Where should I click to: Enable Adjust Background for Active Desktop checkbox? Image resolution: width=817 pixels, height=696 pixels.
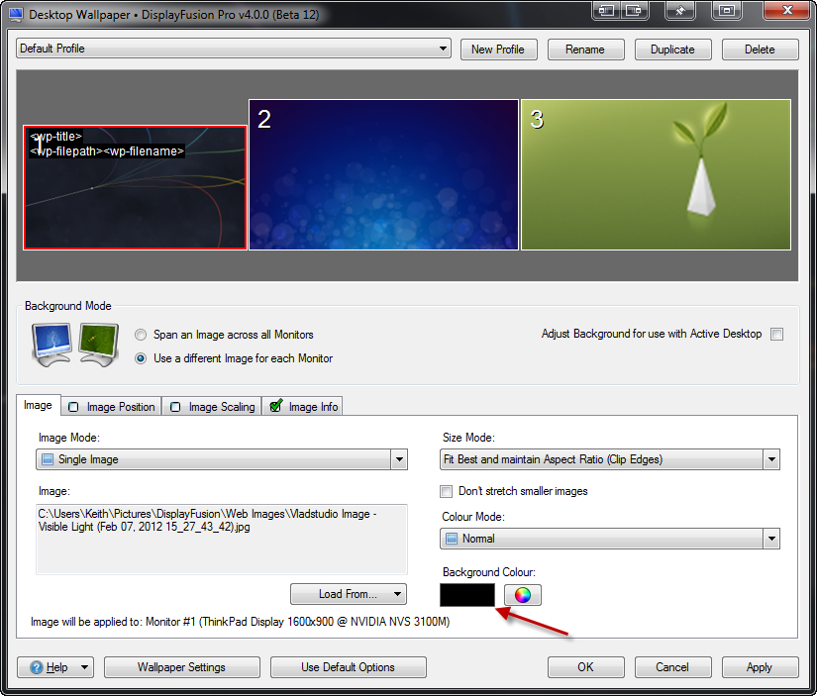[777, 335]
